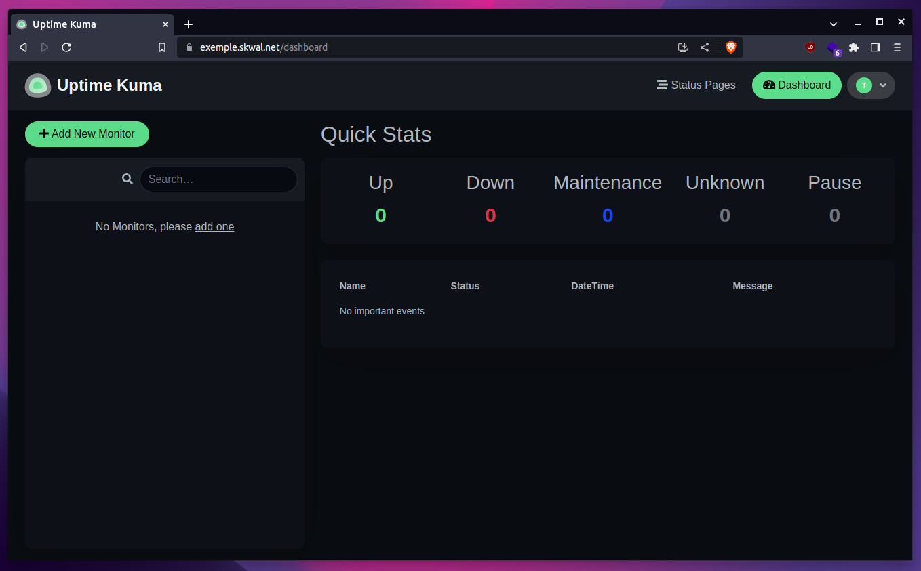This screenshot has height=571, width=921.
Task: Click the Quick Stats heading
Action: click(x=376, y=134)
